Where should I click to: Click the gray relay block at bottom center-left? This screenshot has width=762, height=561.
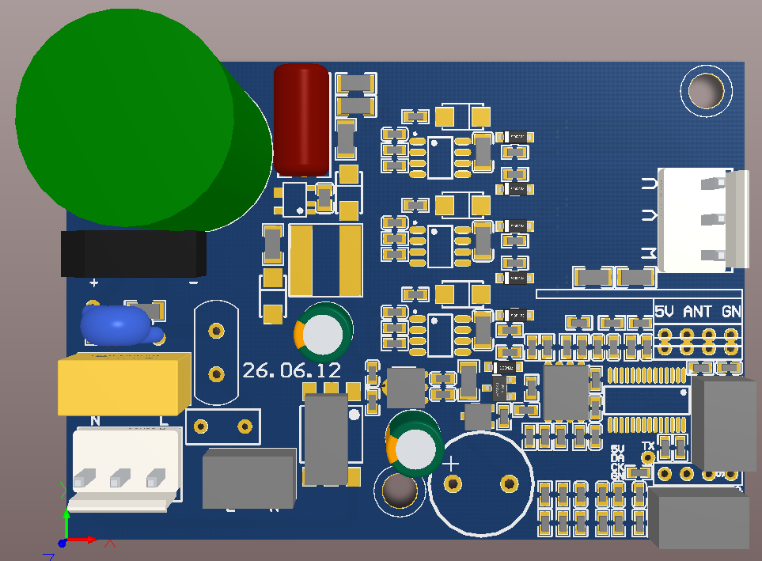coord(249,479)
